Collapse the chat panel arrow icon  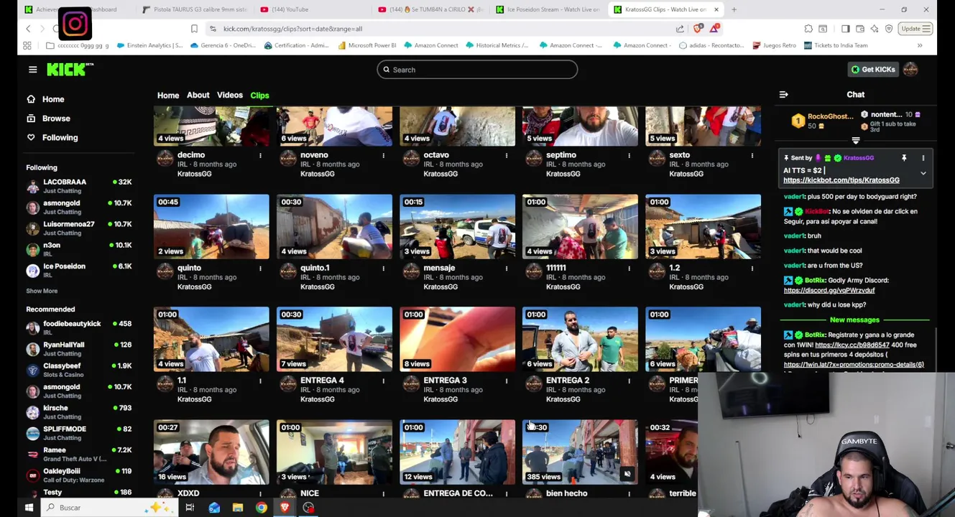pyautogui.click(x=783, y=94)
